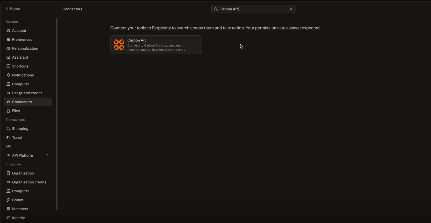431x223 pixels.
Task: Open the Comet enterprise settings
Action: point(28,200)
